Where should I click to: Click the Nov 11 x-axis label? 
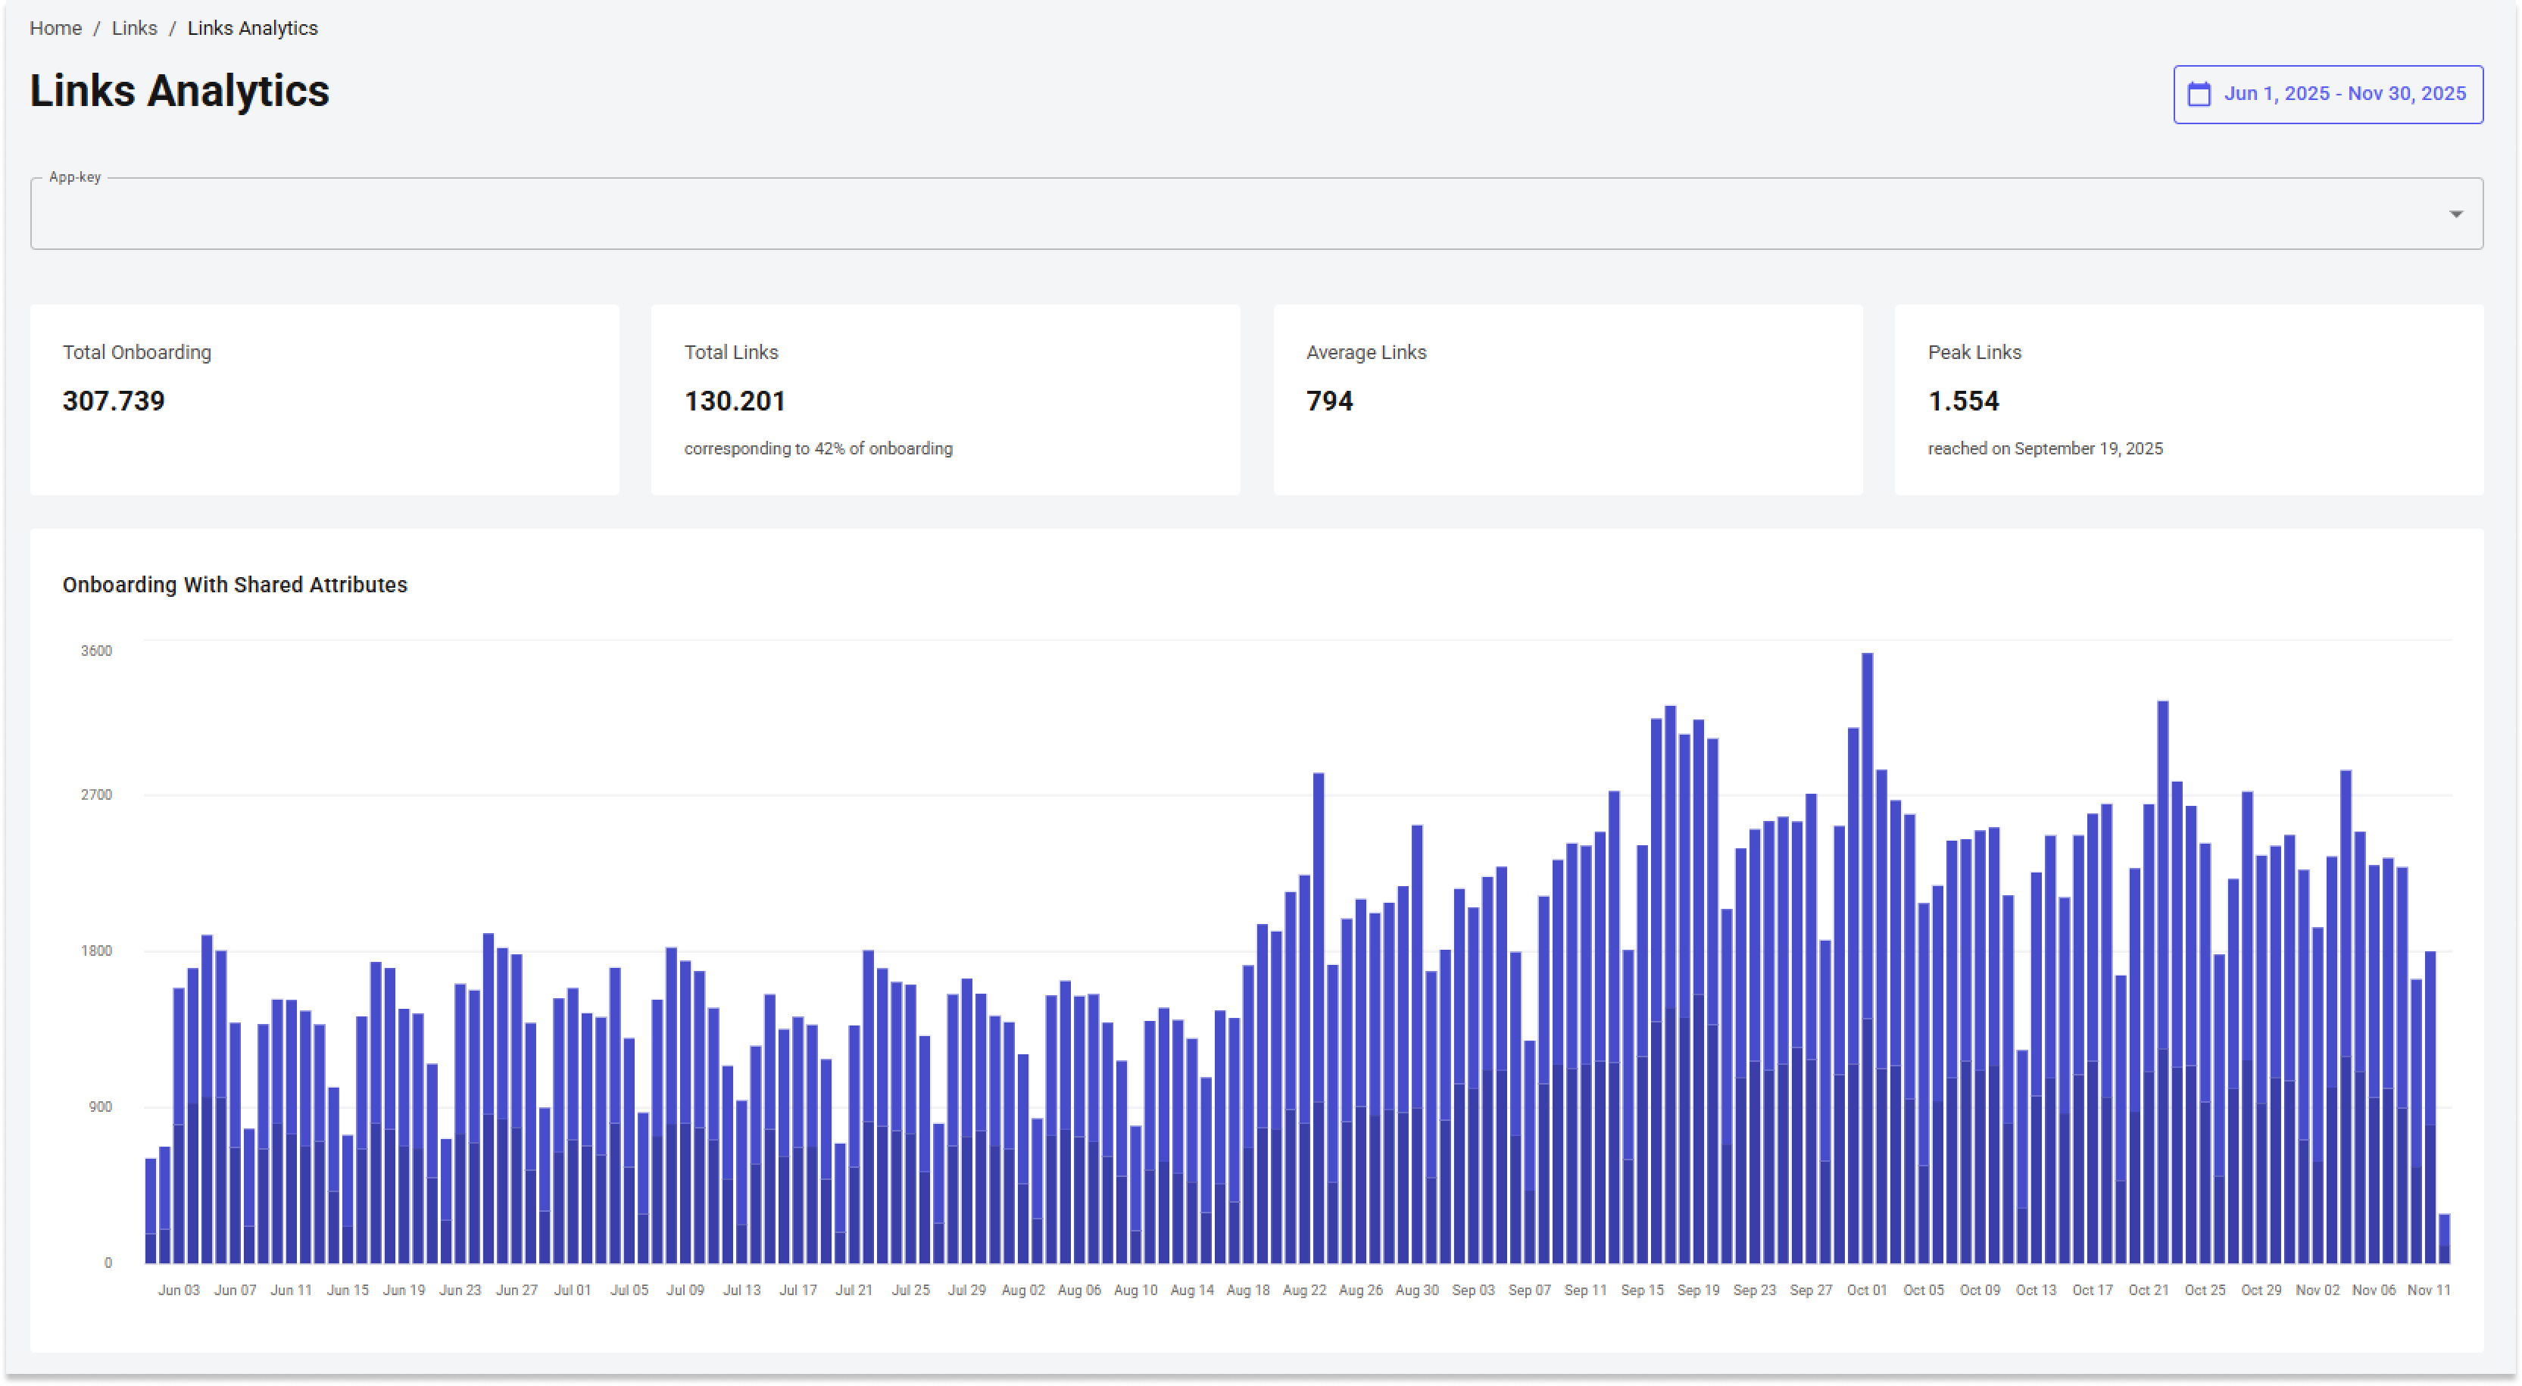2428,1290
